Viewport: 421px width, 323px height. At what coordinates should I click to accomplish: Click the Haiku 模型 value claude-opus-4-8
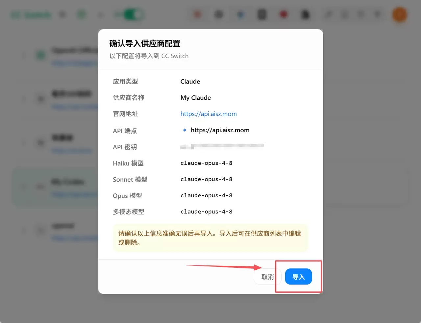pyautogui.click(x=206, y=163)
